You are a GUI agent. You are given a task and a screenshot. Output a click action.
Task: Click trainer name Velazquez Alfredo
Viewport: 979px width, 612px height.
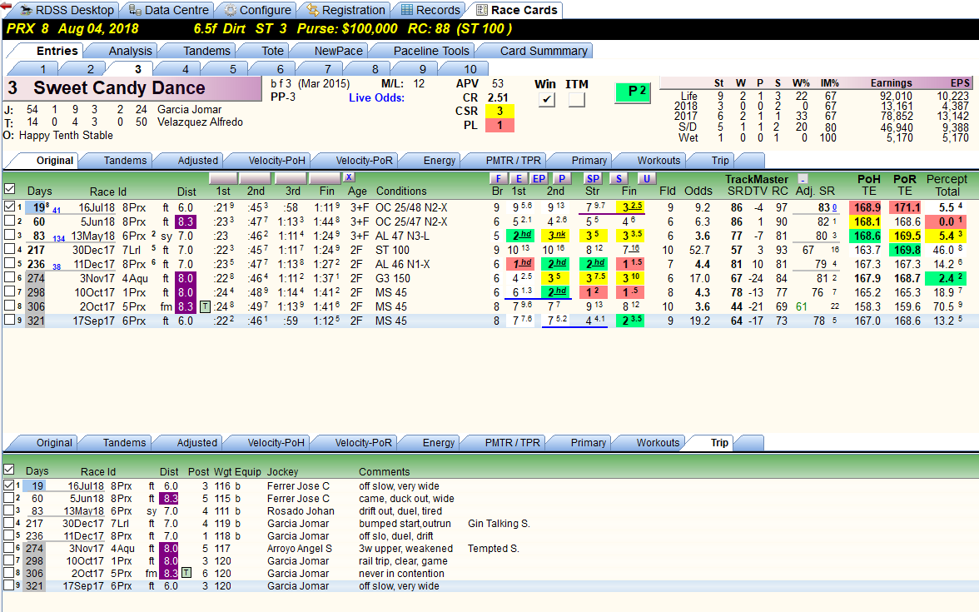200,122
